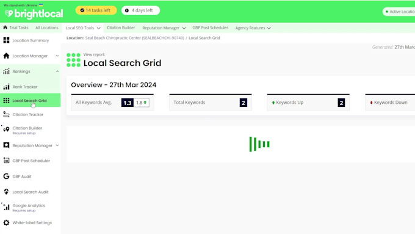Click the Citation Tracker icon
The image size is (415, 234).
coord(6,114)
